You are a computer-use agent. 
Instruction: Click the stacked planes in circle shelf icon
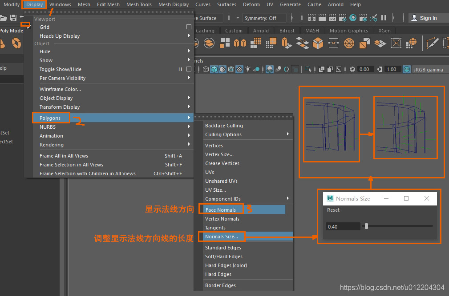pos(209,43)
